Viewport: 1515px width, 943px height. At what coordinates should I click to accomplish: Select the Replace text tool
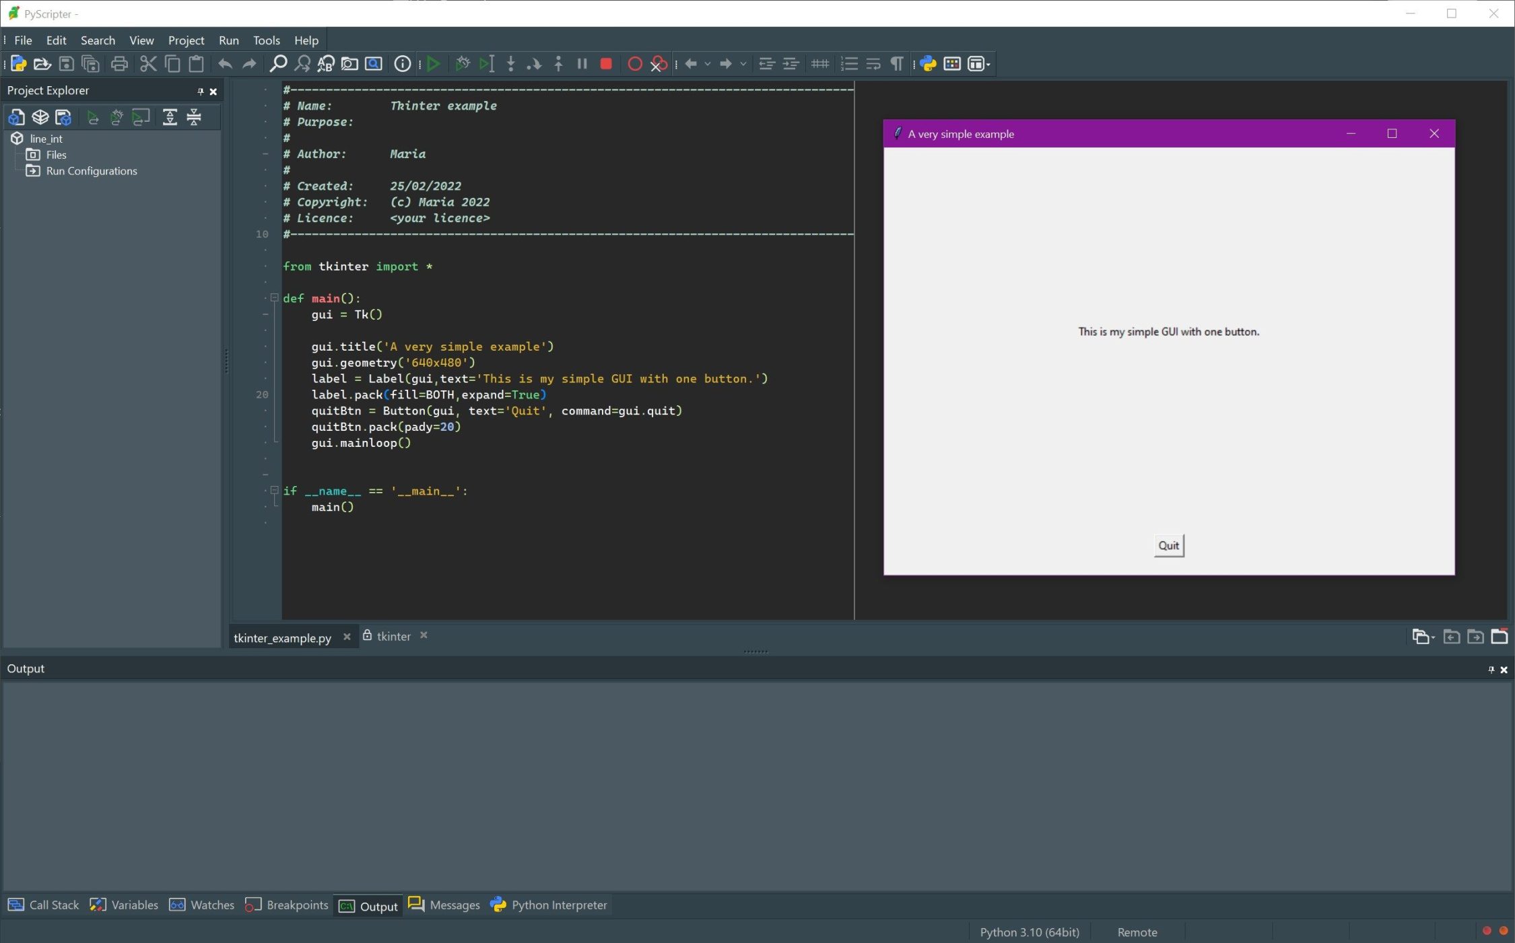pos(325,63)
